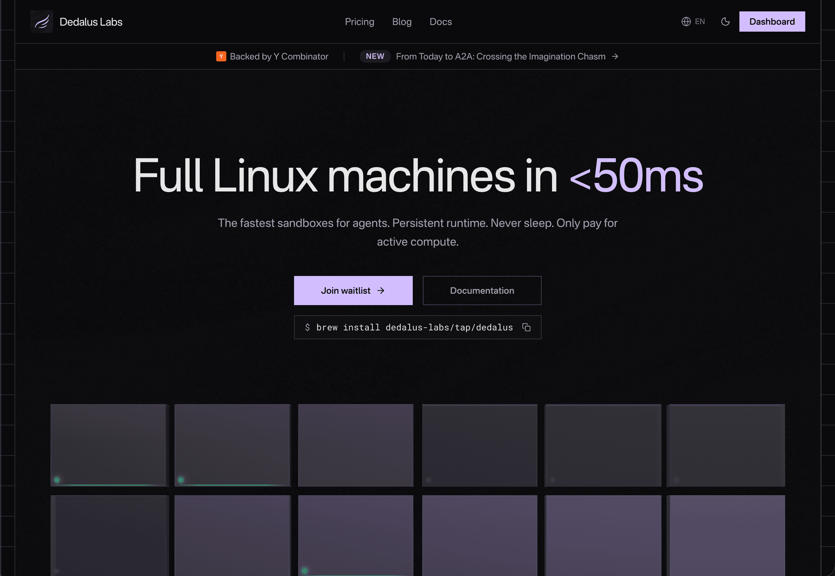835x576 pixels.
Task: Click the arrow inside Join waitlist button
Action: tap(381, 291)
